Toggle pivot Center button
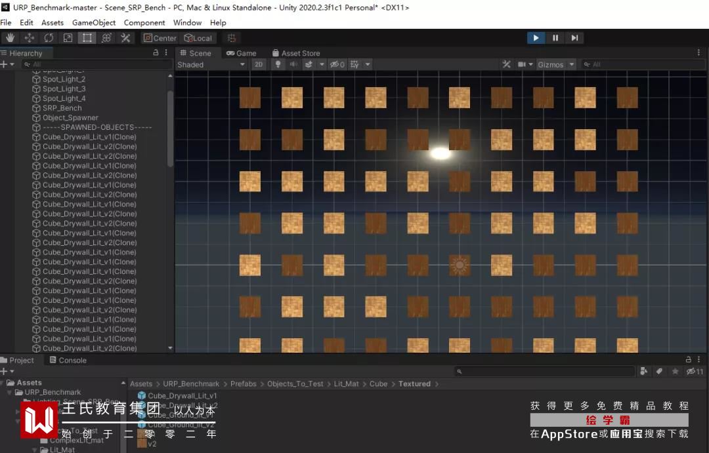 [x=160, y=39]
